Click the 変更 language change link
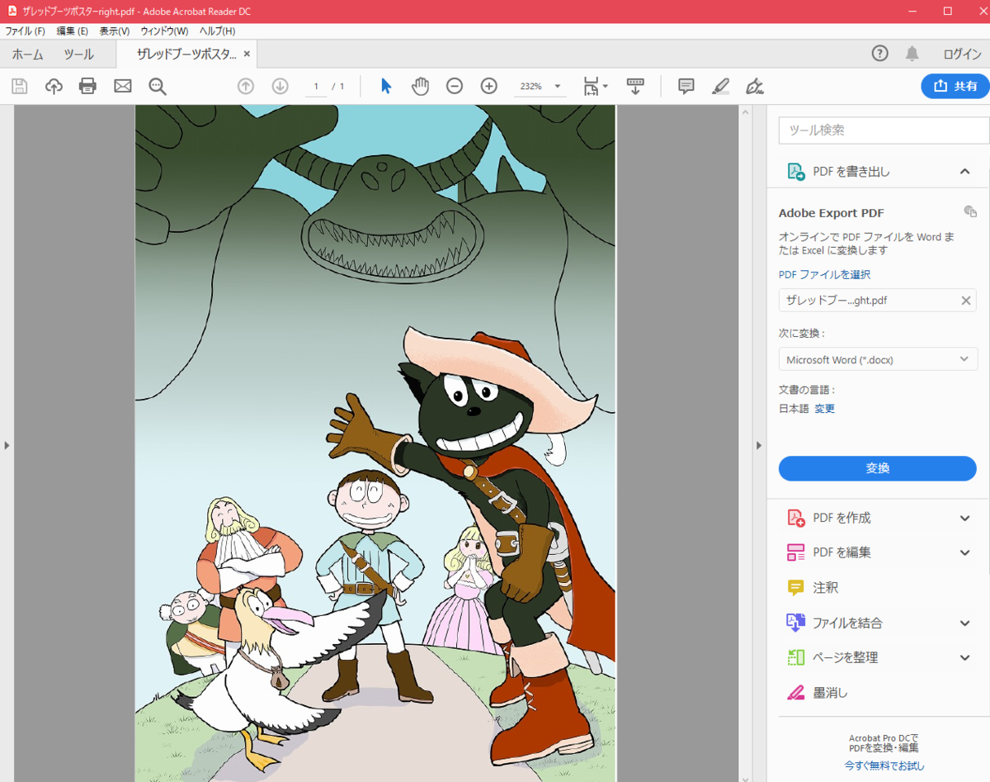This screenshot has width=990, height=782. point(825,409)
